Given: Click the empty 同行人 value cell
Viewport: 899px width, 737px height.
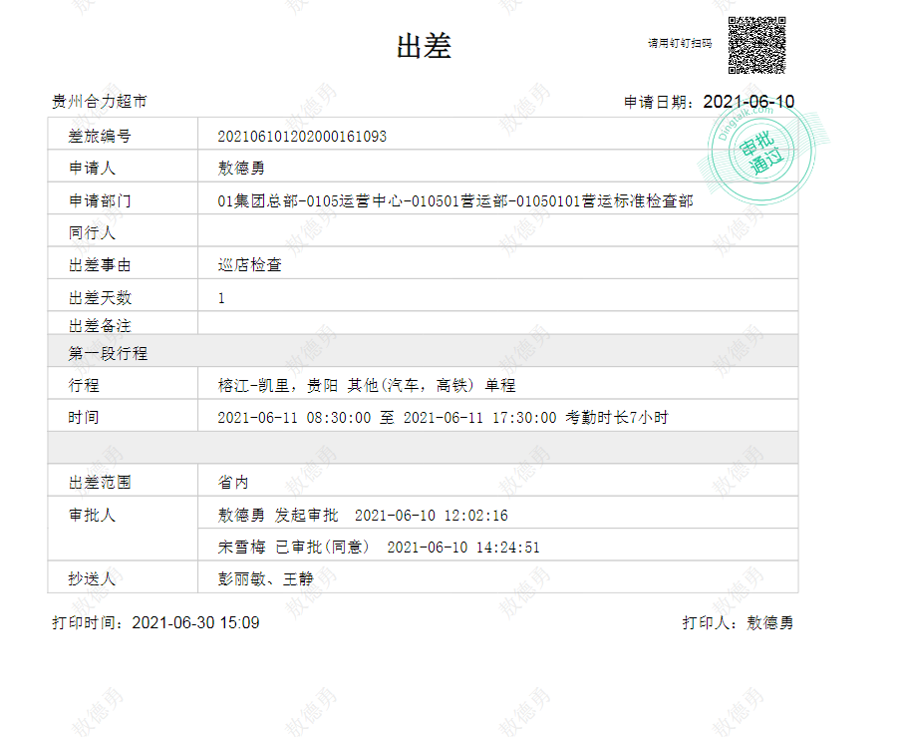Looking at the screenshot, I should click(x=497, y=233).
